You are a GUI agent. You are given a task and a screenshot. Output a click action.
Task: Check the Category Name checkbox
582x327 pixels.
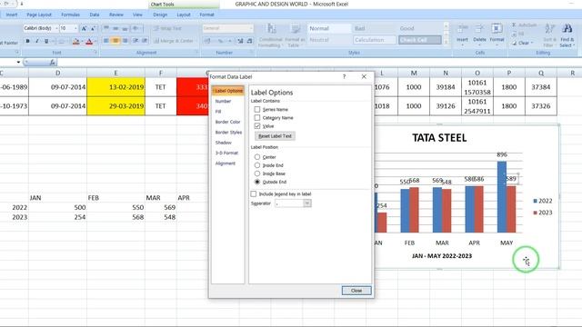click(x=256, y=117)
